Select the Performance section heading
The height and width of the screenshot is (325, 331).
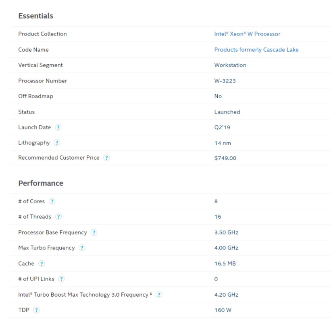[41, 183]
